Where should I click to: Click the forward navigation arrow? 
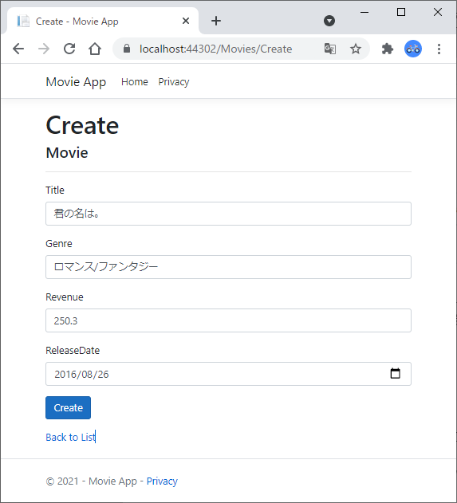(x=44, y=49)
